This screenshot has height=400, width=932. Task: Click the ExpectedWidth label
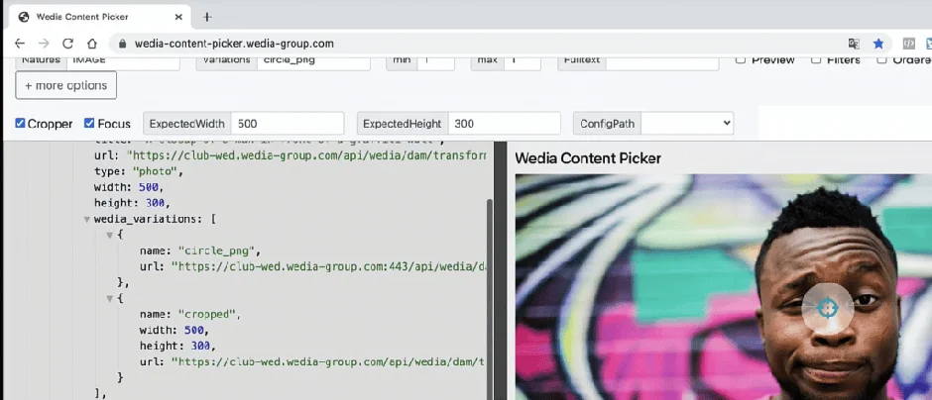[x=187, y=124]
